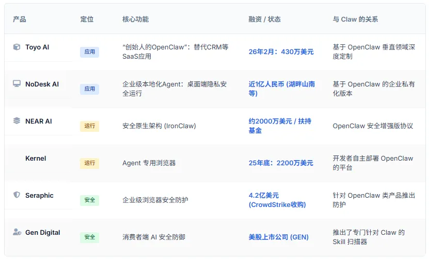Click the NEAR AI product name

[x=39, y=122]
